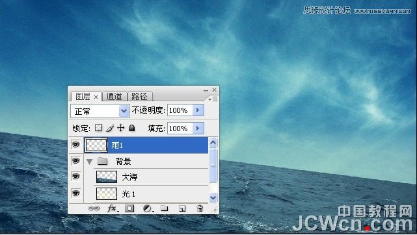Hide the 光 1 layer
The height and width of the screenshot is (235, 417).
point(76,193)
